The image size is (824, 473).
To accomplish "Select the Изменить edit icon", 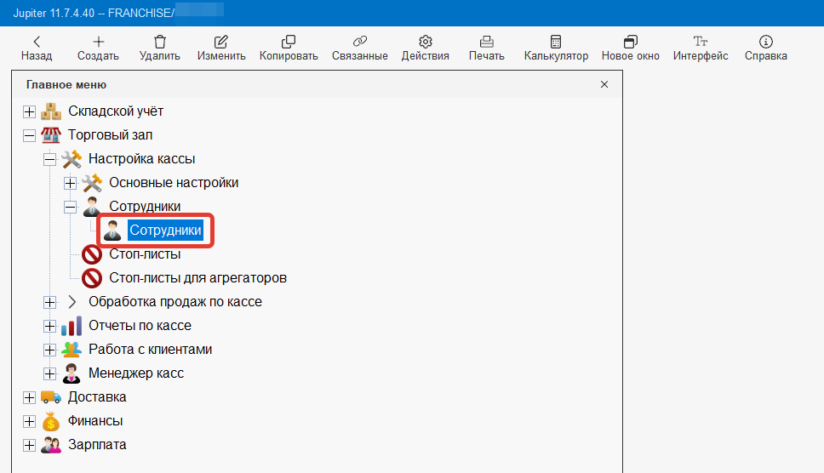I will point(221,42).
